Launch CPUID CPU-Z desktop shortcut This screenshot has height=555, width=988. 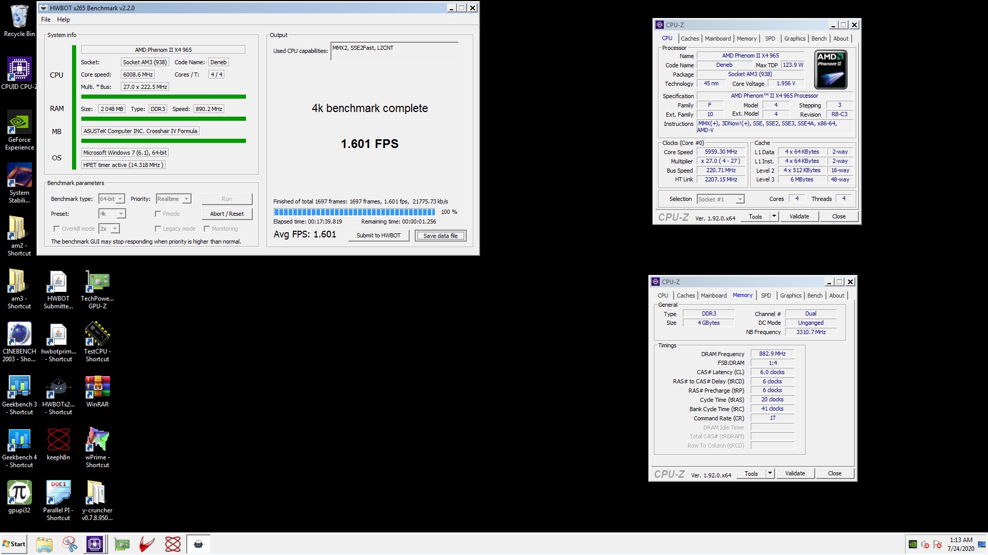19,73
